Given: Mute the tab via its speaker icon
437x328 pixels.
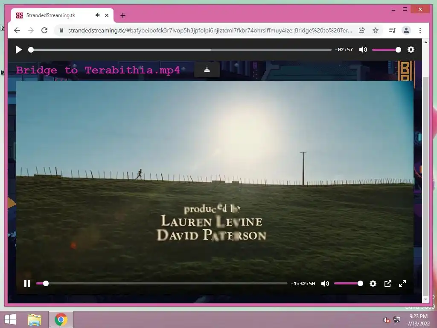Looking at the screenshot, I should (97, 15).
